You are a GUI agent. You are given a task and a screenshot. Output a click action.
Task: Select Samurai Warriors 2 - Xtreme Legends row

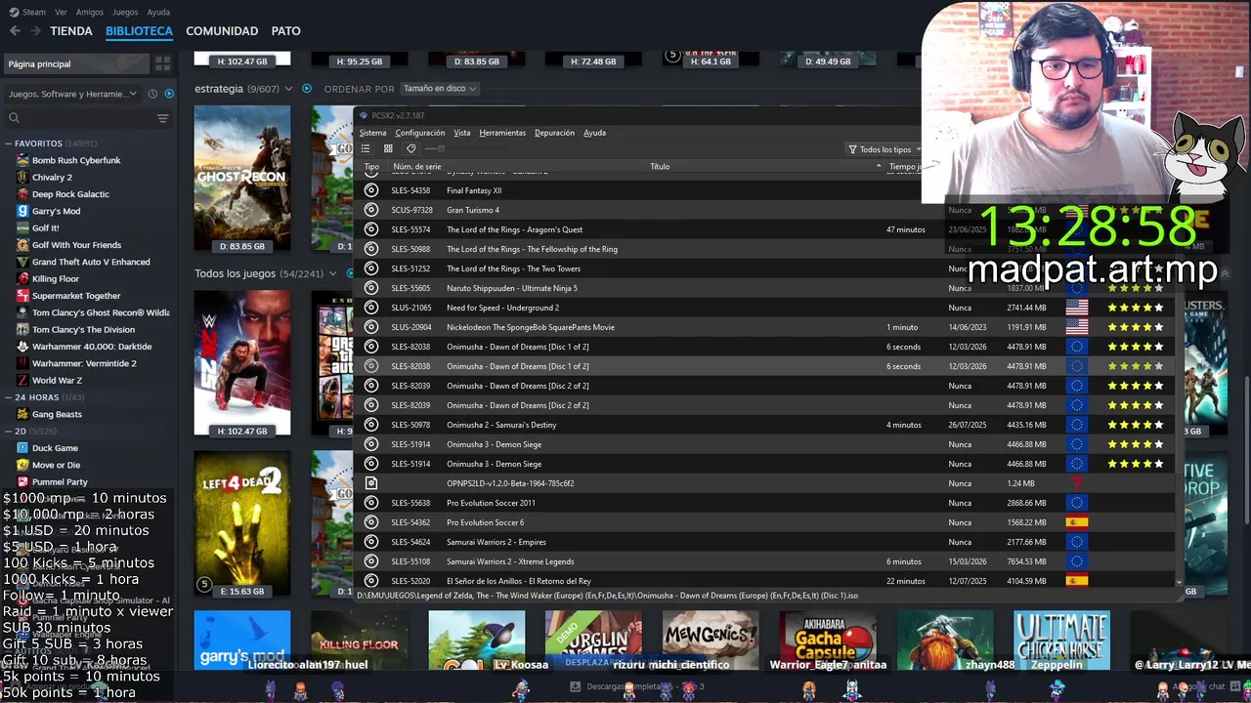[x=765, y=561]
